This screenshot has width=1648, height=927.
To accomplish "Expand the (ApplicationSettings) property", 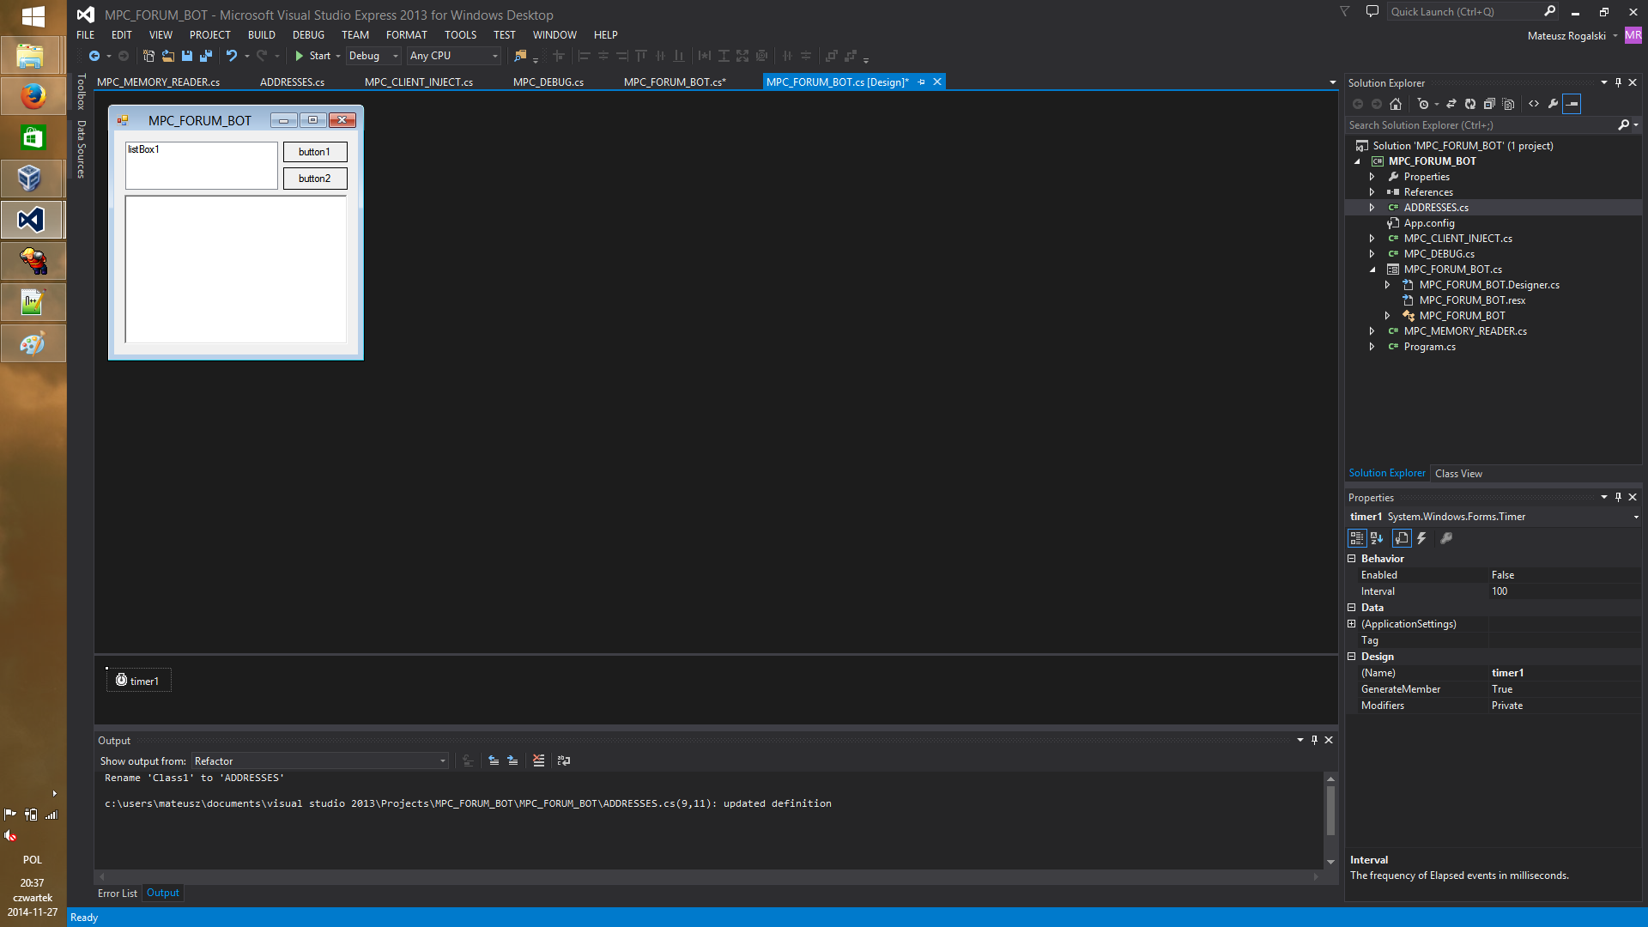I will (x=1351, y=624).
